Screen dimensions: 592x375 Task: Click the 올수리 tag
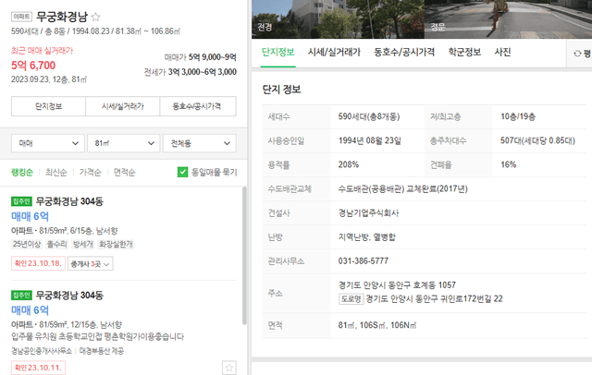[56, 244]
